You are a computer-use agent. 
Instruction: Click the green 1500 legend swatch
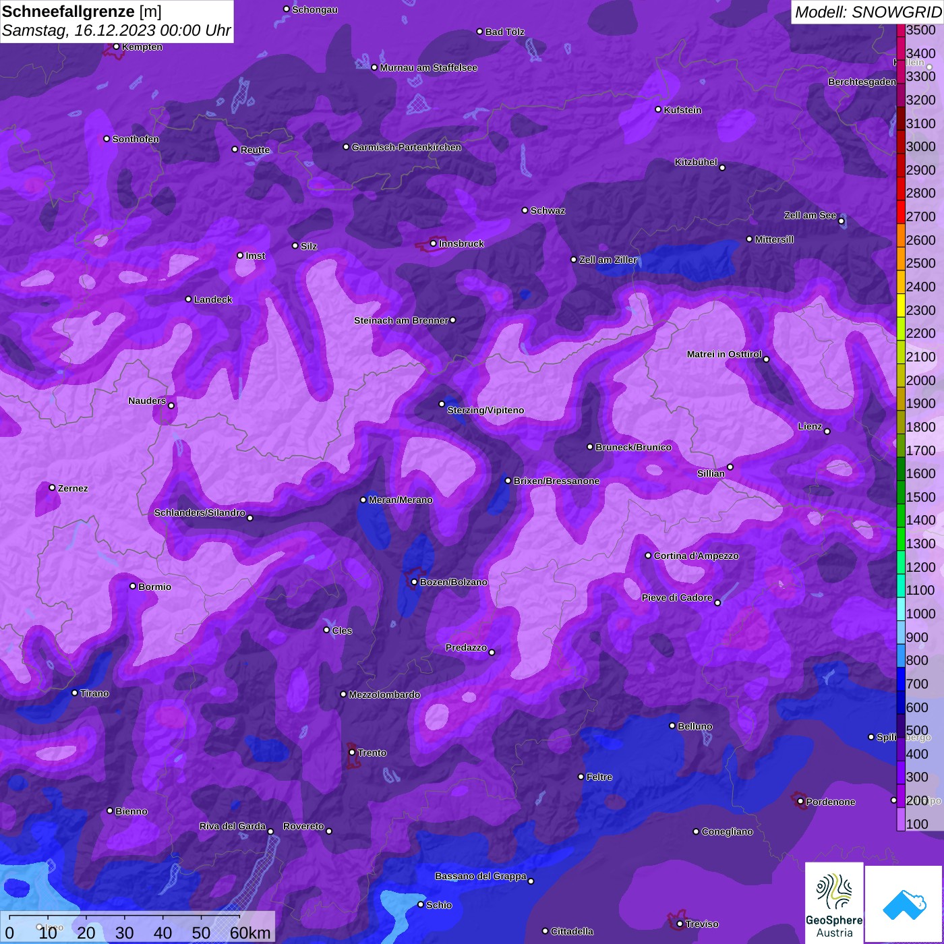point(901,492)
